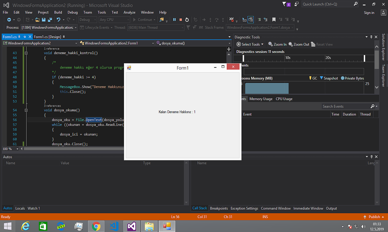This screenshot has height=232, width=388.
Task: Click the comment out selected lines icon
Action: click(259, 20)
